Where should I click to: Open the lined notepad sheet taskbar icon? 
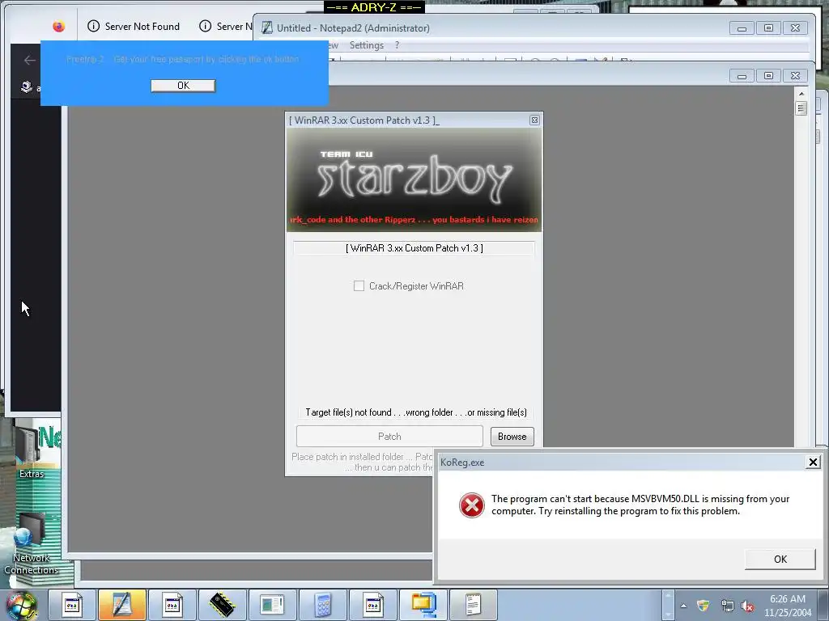(x=473, y=605)
